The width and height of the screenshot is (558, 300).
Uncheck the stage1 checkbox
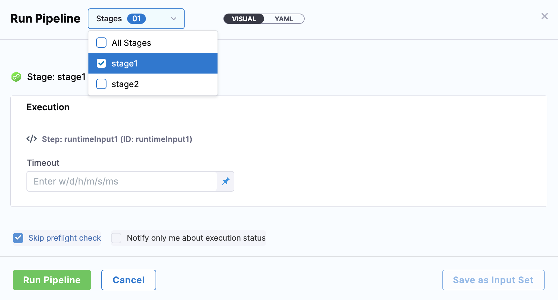(101, 63)
